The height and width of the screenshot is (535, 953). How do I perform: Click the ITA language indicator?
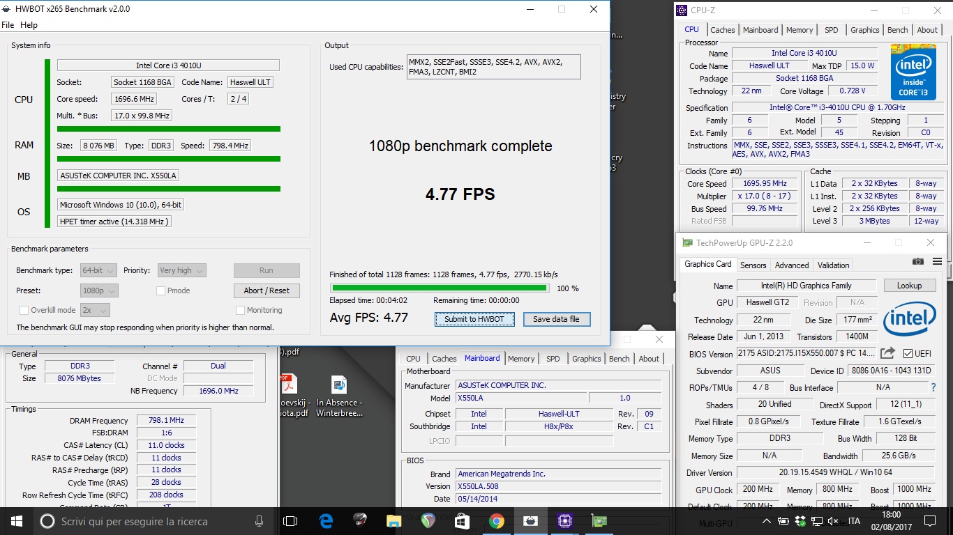coord(854,521)
